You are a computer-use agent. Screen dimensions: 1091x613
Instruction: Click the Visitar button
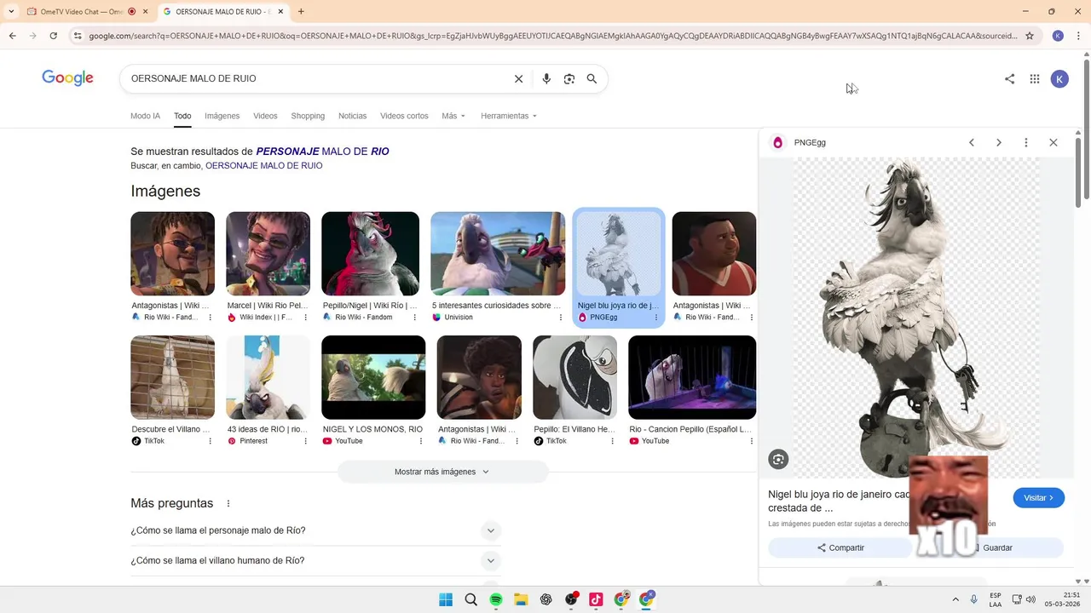click(x=1038, y=498)
